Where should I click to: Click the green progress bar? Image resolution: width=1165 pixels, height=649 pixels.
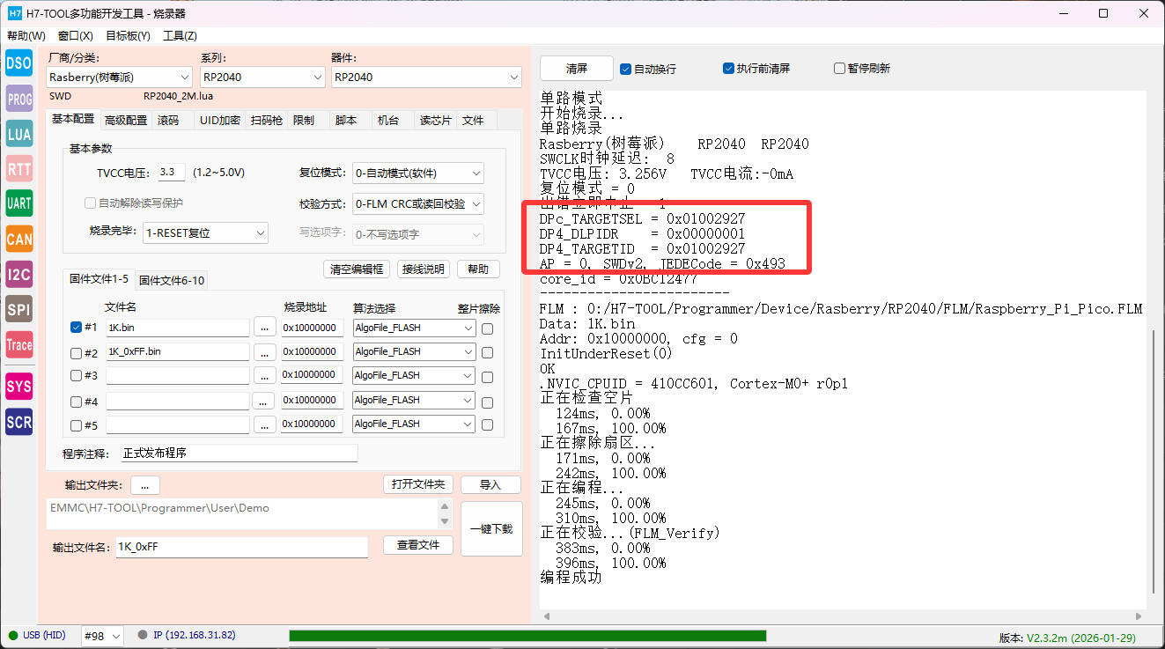[x=527, y=636]
